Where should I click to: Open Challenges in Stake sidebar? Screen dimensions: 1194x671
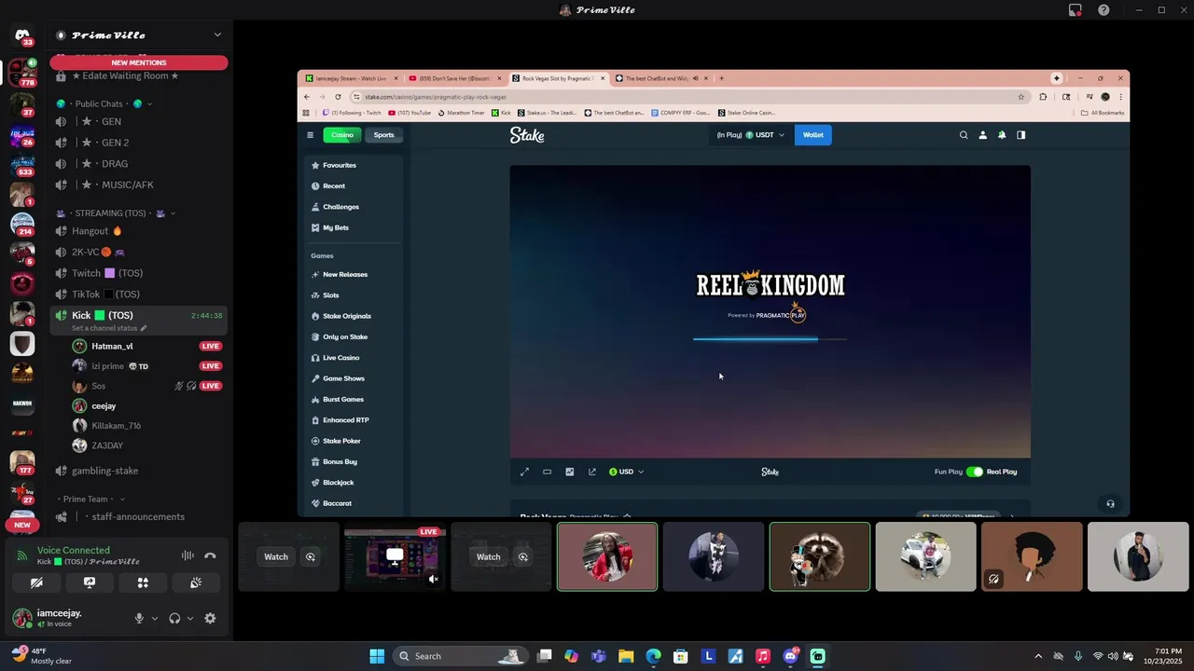point(354,207)
